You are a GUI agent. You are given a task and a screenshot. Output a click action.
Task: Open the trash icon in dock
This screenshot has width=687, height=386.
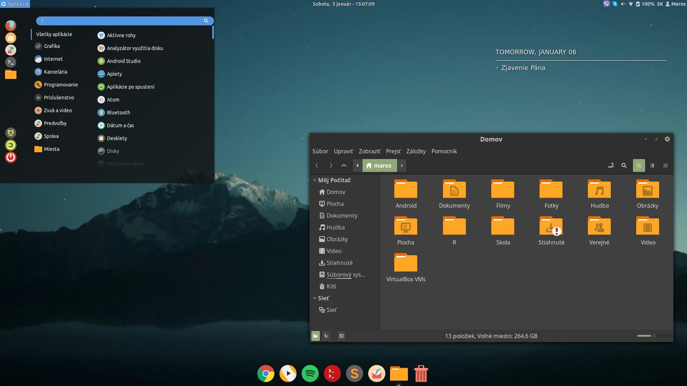coord(421,374)
